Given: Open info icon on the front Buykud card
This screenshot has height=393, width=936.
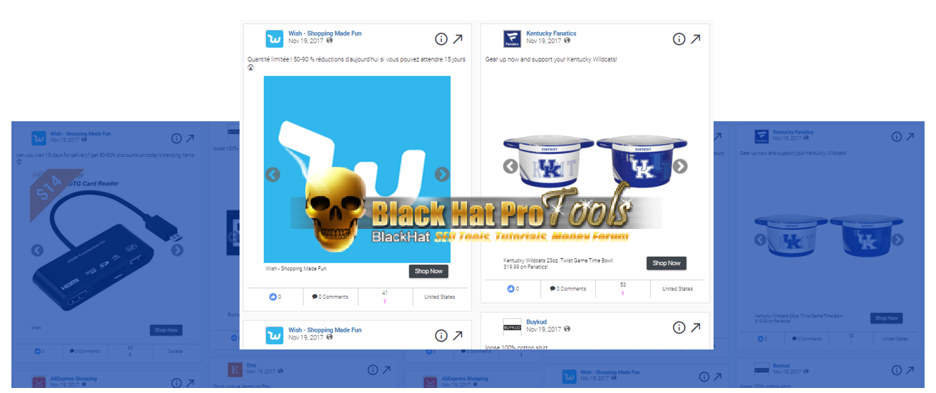Looking at the screenshot, I should point(679,327).
